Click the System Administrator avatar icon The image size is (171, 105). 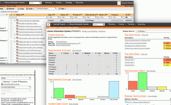pos(119,3)
